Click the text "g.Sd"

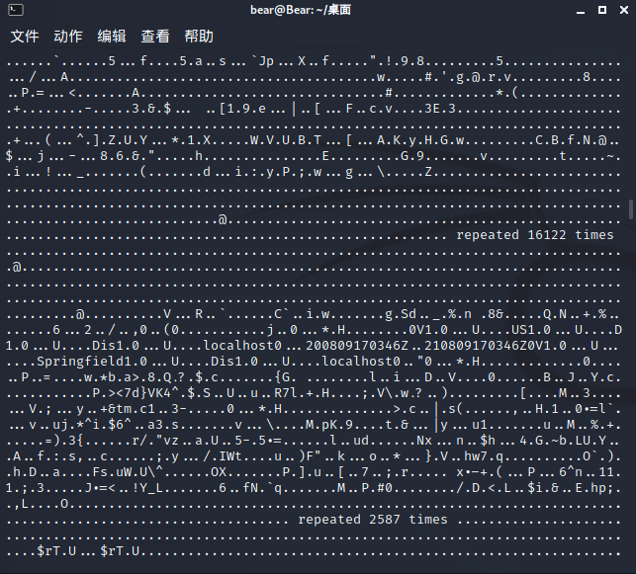point(401,313)
